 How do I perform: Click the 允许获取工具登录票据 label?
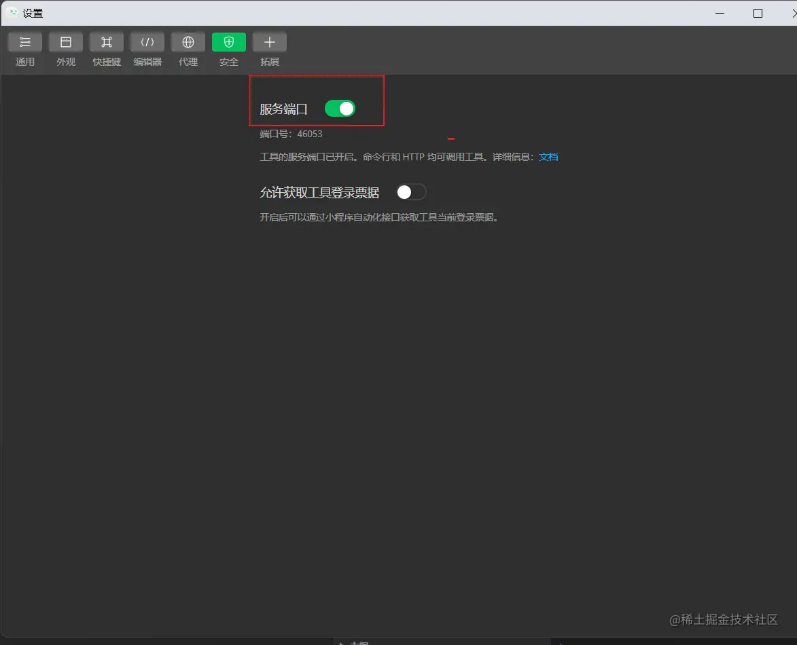pyautogui.click(x=319, y=193)
